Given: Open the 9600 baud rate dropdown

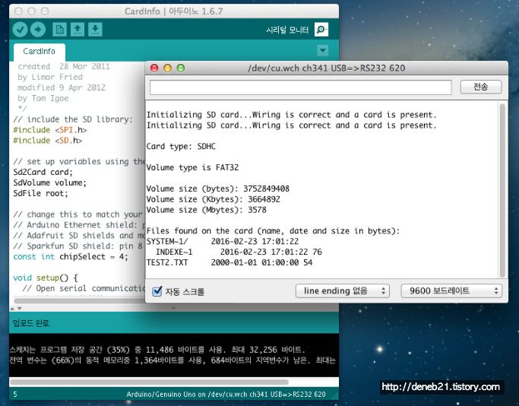Looking at the screenshot, I should coord(451,290).
